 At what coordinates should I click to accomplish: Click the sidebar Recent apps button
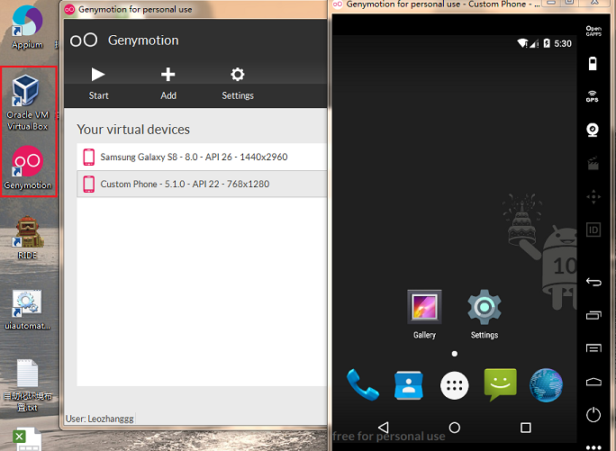click(593, 315)
